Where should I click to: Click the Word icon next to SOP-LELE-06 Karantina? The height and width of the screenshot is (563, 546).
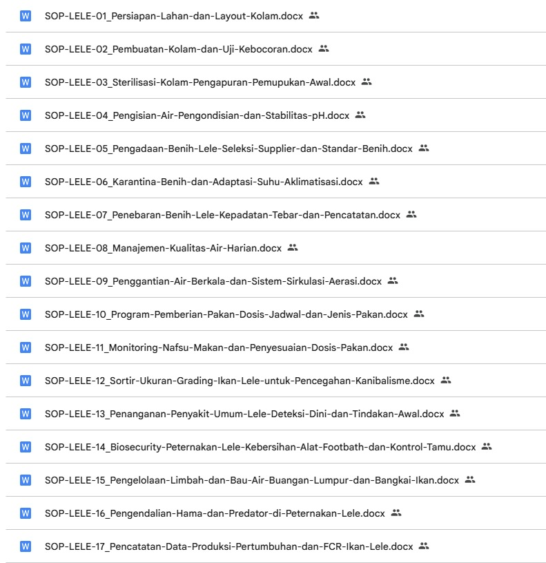tap(26, 182)
